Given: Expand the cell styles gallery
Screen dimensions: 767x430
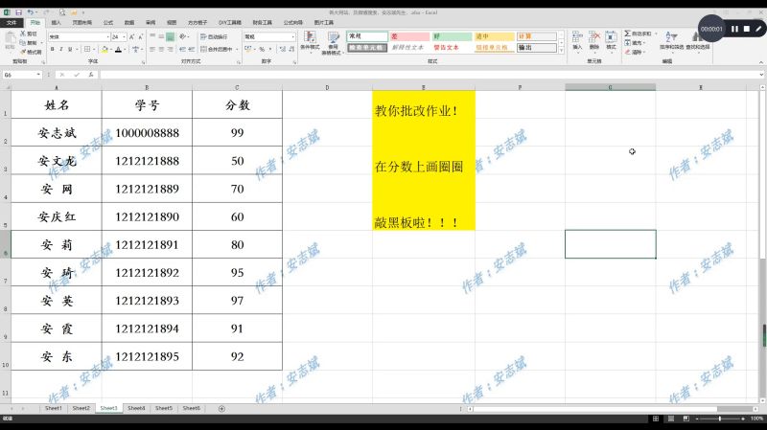Looking at the screenshot, I should click(x=562, y=51).
